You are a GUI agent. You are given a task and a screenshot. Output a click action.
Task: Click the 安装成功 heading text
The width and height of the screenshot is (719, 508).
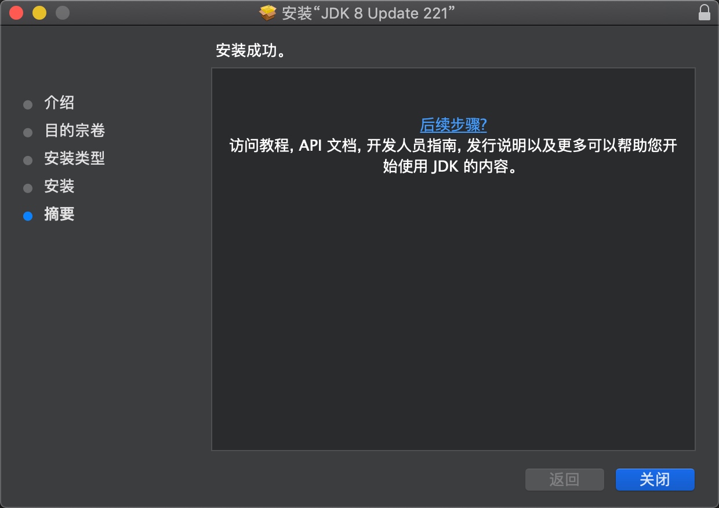(x=250, y=51)
